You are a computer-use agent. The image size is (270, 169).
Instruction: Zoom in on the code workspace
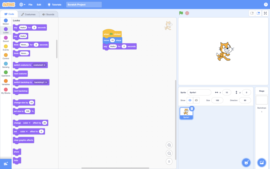pyautogui.click(x=169, y=145)
